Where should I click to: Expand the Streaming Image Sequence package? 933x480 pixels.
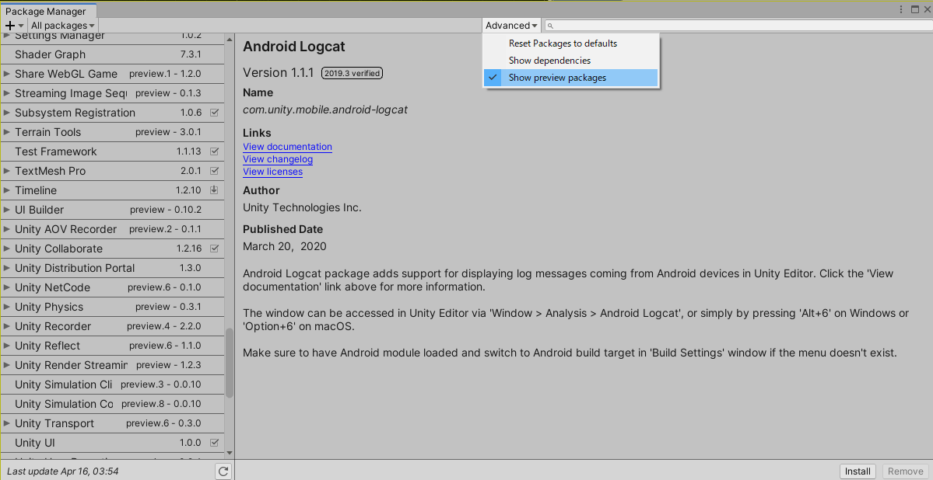[7, 93]
